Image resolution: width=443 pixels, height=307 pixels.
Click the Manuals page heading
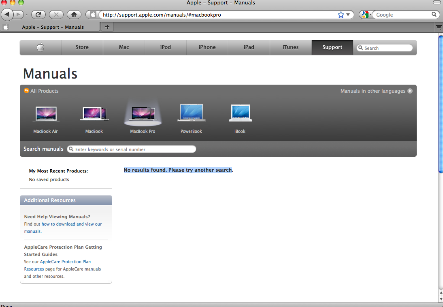click(50, 73)
